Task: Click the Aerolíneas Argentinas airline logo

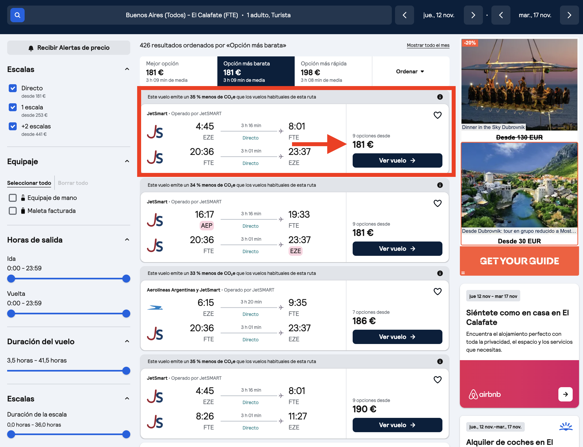Action: click(x=155, y=308)
